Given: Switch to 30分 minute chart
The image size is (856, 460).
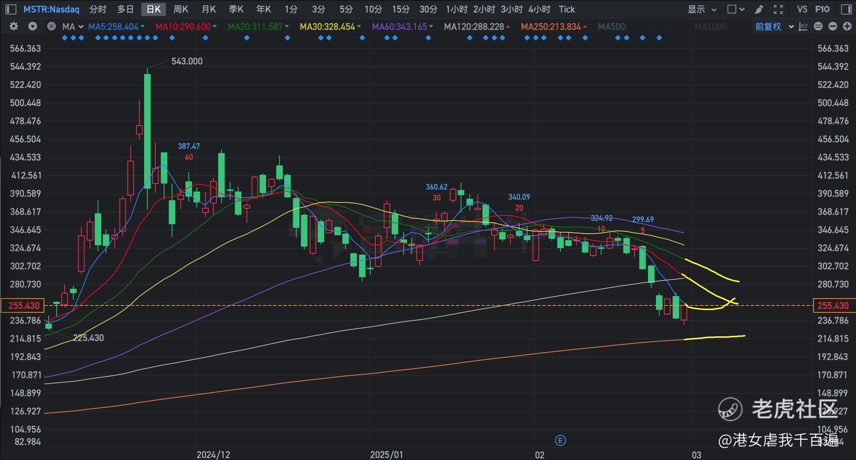Looking at the screenshot, I should click(428, 9).
